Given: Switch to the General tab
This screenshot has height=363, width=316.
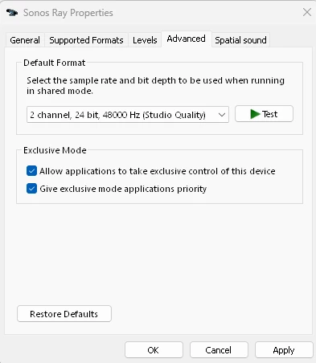Looking at the screenshot, I should point(25,40).
